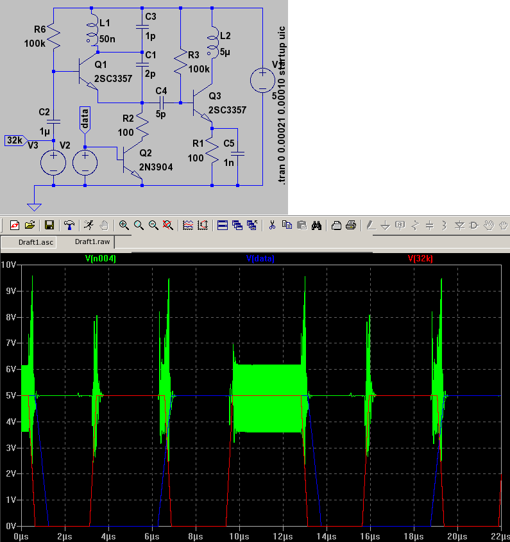Tile windows horizontally

[x=222, y=226]
